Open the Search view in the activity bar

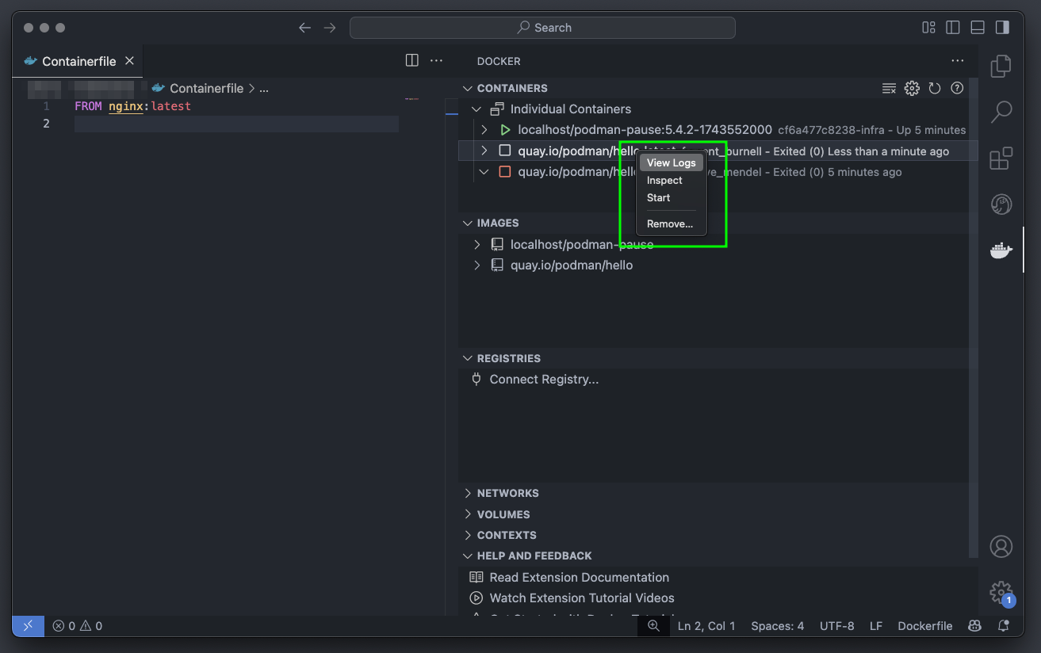pyautogui.click(x=1001, y=113)
